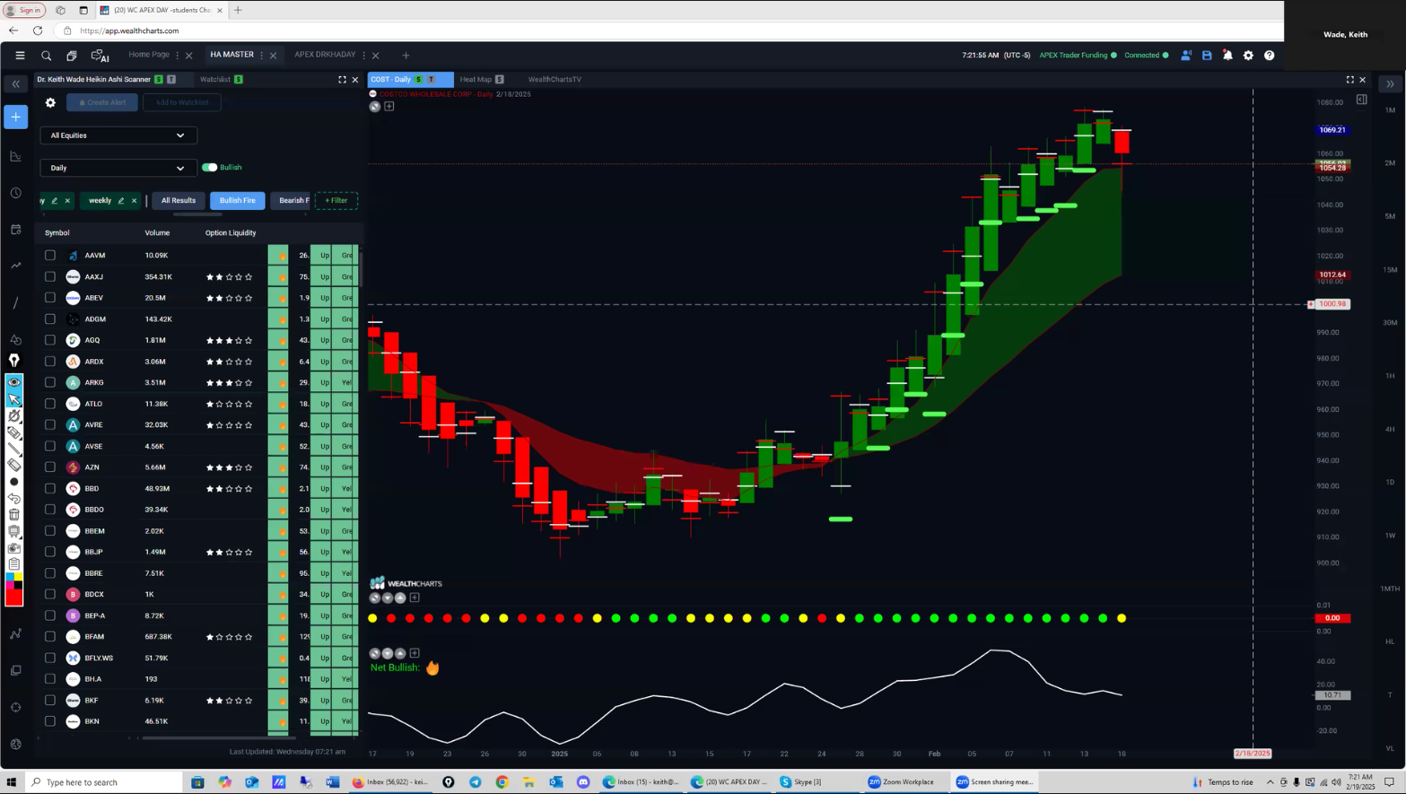
Task: Open the help question mark icon
Action: tap(1269, 56)
